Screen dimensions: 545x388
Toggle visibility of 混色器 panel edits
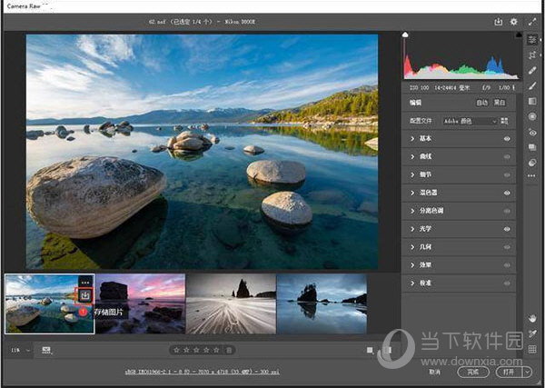pyautogui.click(x=507, y=193)
